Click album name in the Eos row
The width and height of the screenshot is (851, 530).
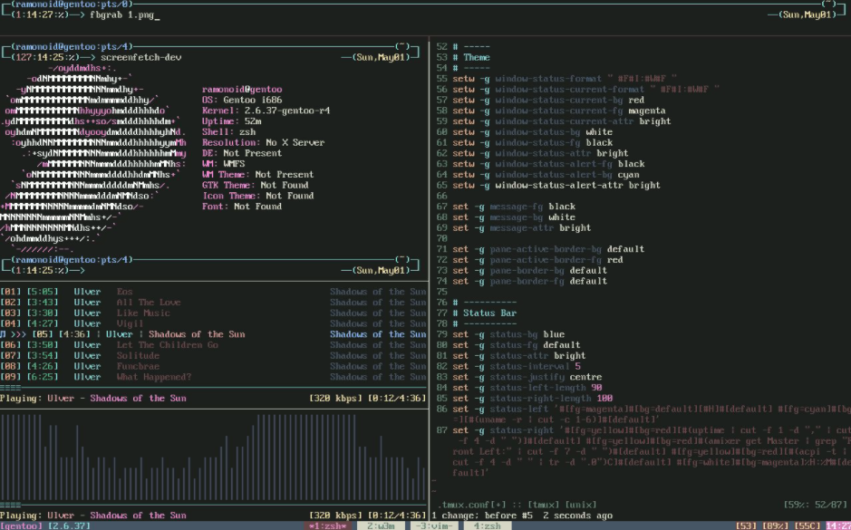tap(378, 292)
